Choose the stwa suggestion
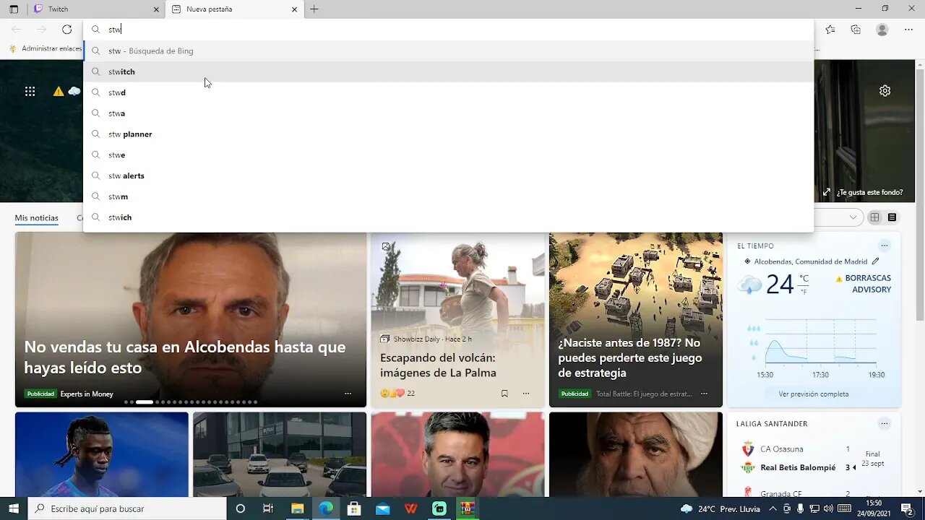The width and height of the screenshot is (925, 520). pos(448,113)
